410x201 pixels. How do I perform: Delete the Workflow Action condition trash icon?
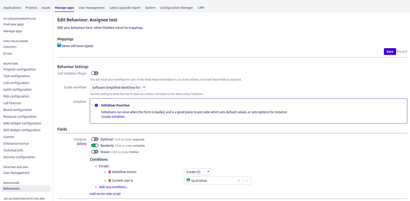[x=110, y=172]
